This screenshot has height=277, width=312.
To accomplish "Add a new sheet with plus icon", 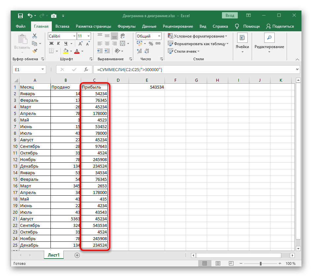I will pyautogui.click(x=77, y=255).
